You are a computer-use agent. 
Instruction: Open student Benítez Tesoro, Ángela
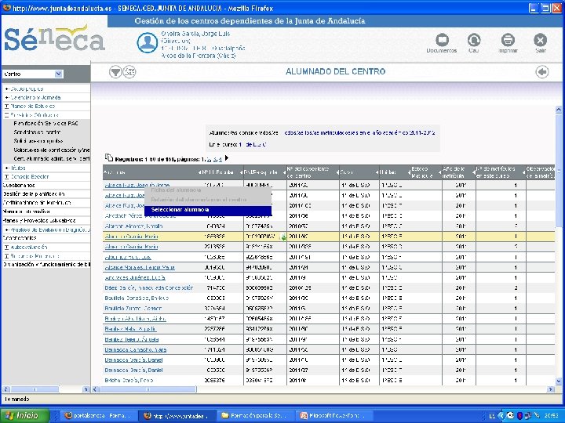point(132,339)
